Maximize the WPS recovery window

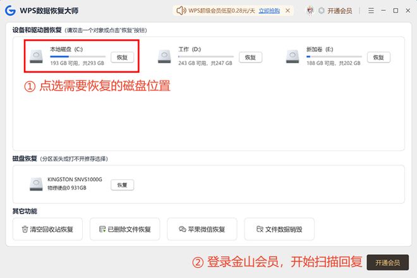tap(396, 11)
